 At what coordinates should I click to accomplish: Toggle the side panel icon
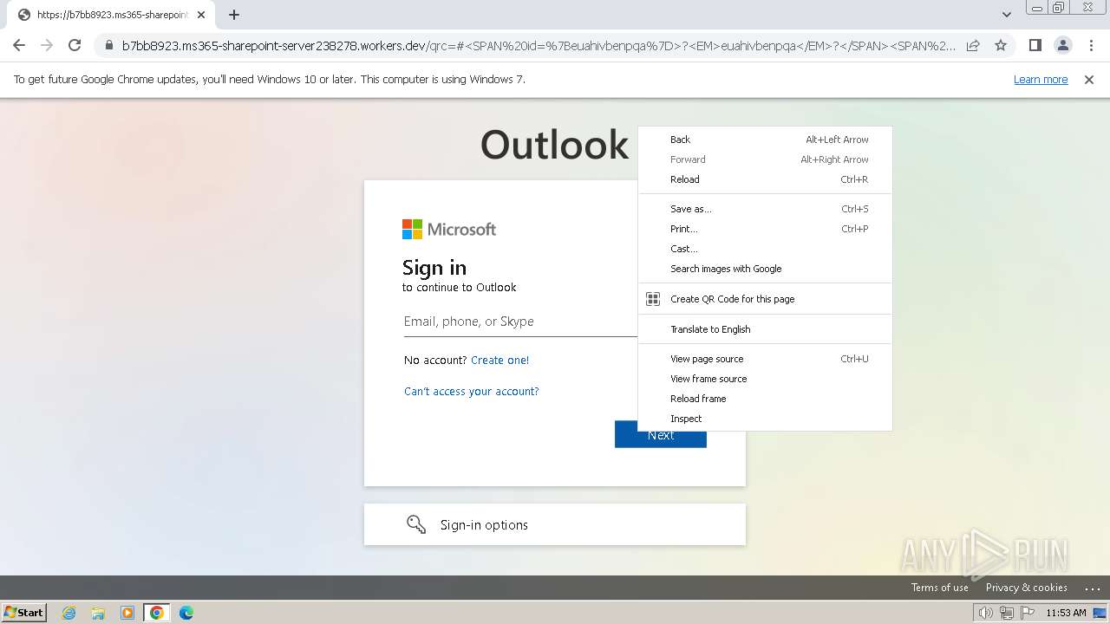pyautogui.click(x=1035, y=45)
